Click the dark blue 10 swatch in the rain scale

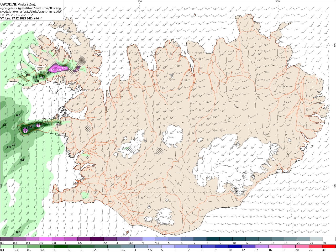tap(235, 246)
